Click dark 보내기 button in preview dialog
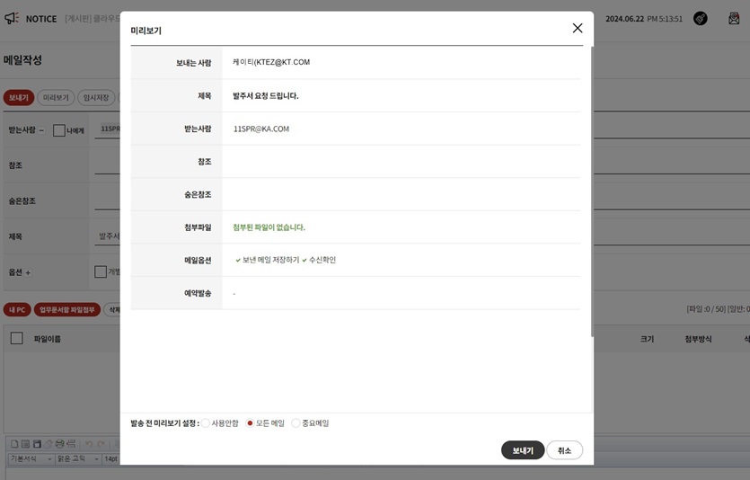The width and height of the screenshot is (750, 480). 523,450
